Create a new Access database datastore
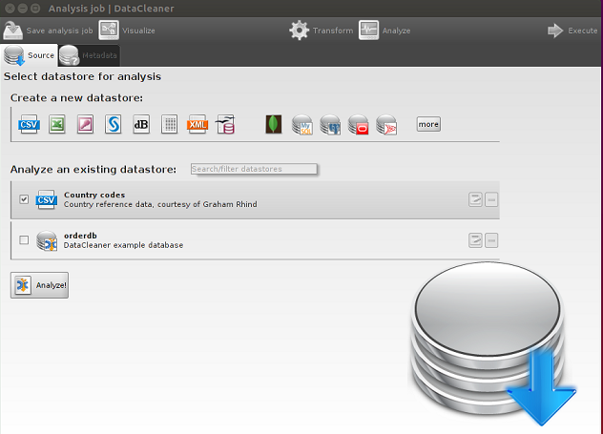 pyautogui.click(x=85, y=124)
